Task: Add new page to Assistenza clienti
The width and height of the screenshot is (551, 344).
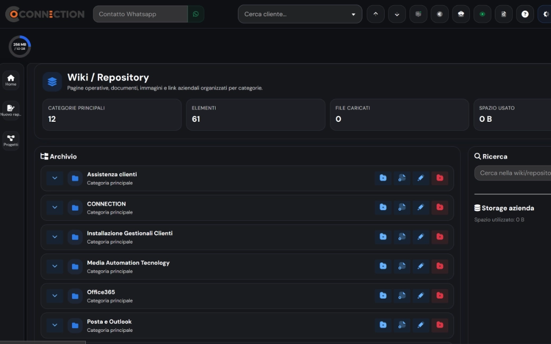Action: click(x=402, y=178)
